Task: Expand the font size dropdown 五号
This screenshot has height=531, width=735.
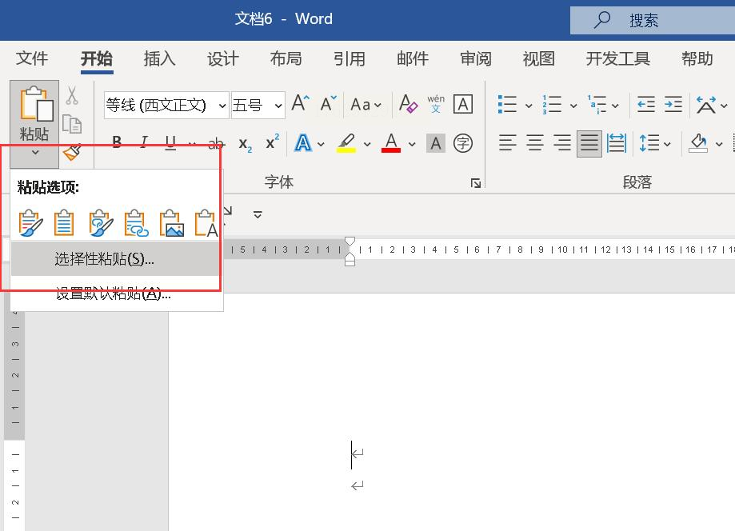Action: (x=278, y=106)
